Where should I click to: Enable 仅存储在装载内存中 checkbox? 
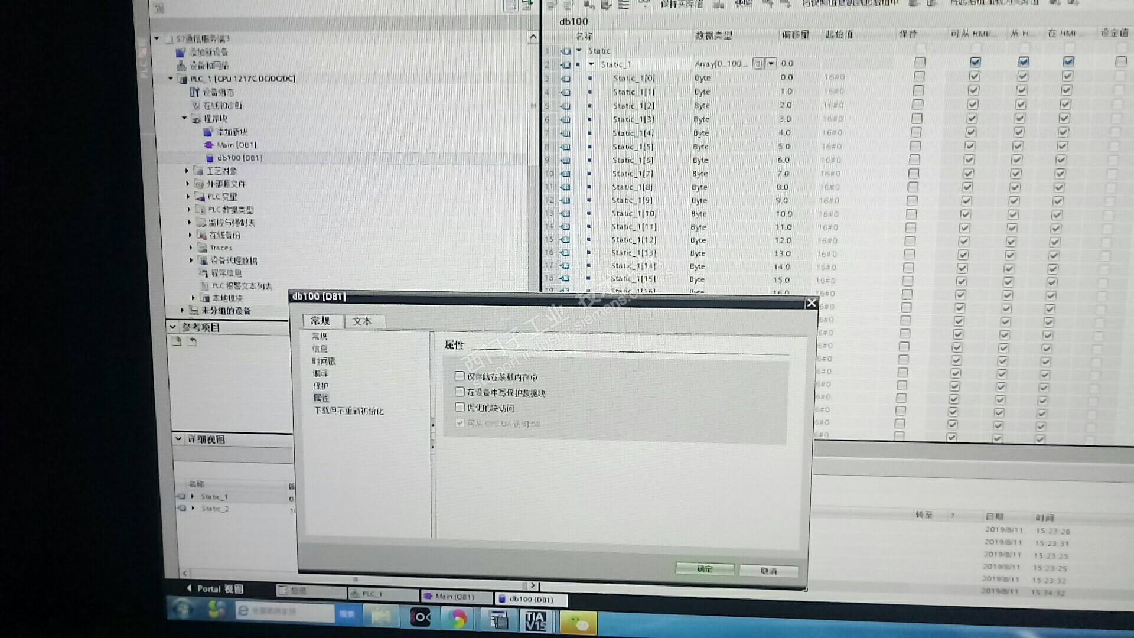coord(460,376)
